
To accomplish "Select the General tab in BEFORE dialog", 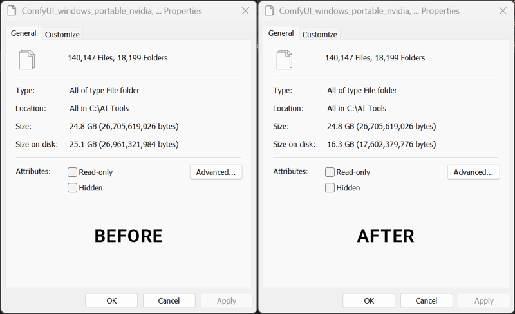I will [24, 33].
